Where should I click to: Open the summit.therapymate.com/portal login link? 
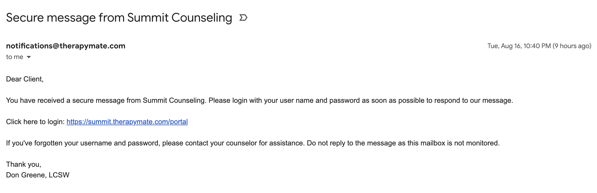point(127,122)
